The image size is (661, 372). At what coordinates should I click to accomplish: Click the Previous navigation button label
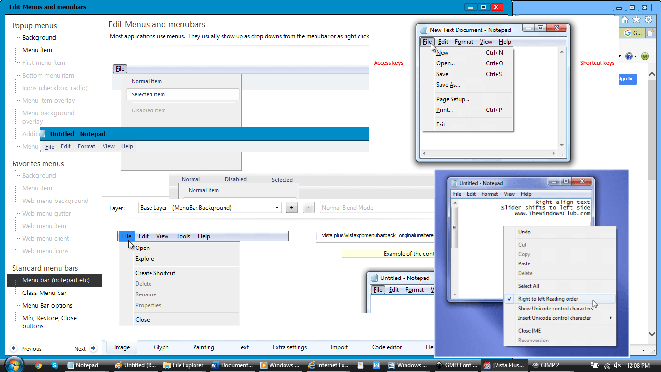pos(31,349)
